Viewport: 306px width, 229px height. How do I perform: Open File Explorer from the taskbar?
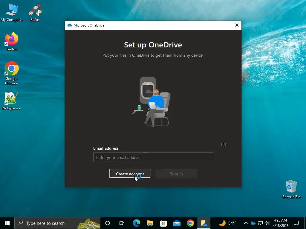click(150, 223)
